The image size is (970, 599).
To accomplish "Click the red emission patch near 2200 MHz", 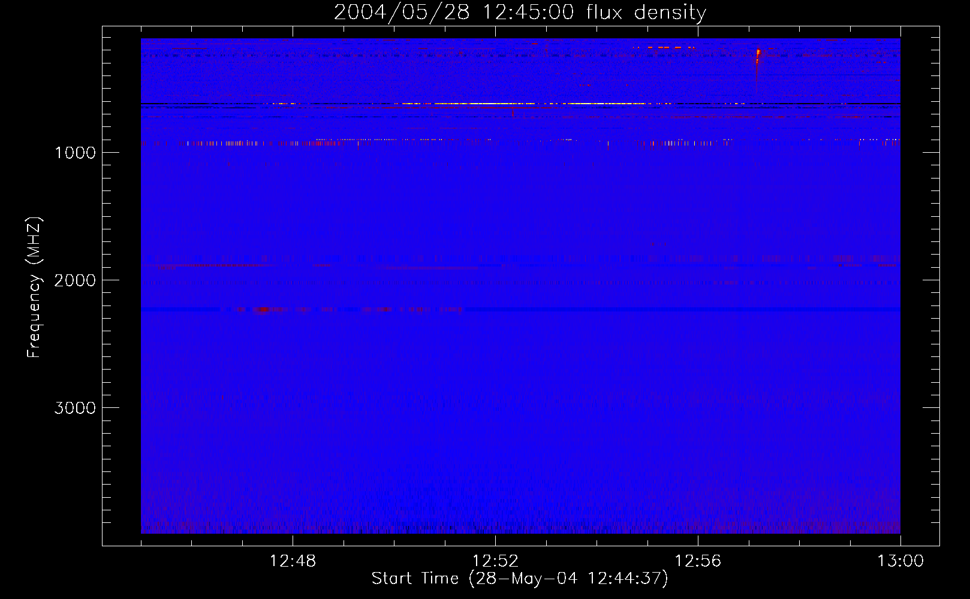I will coord(263,310).
